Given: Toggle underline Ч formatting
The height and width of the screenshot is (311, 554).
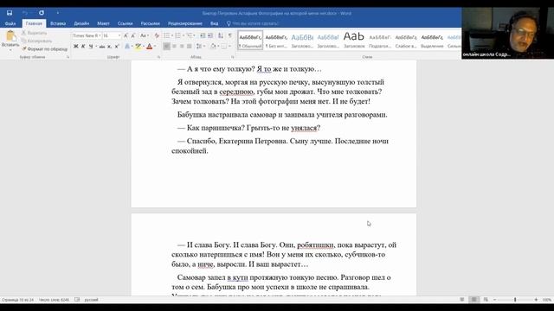Looking at the screenshot, I should click(91, 46).
